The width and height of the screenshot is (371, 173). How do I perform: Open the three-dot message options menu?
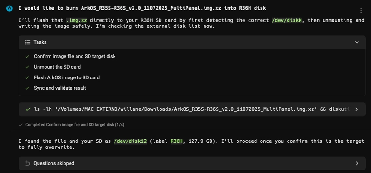pos(361,10)
